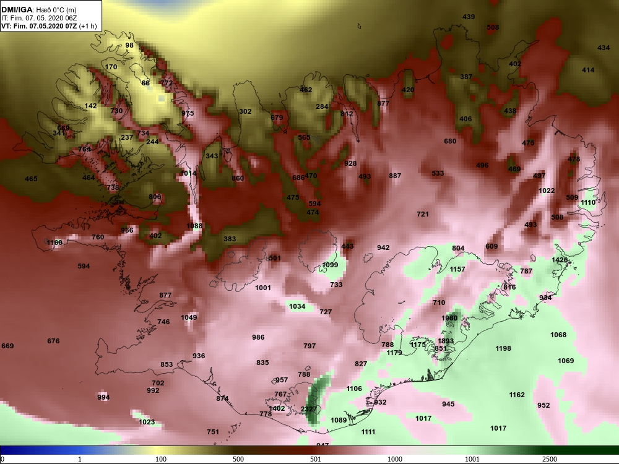Pick the 142 value in the Westfjords
This screenshot has width=619, height=464.
click(90, 106)
